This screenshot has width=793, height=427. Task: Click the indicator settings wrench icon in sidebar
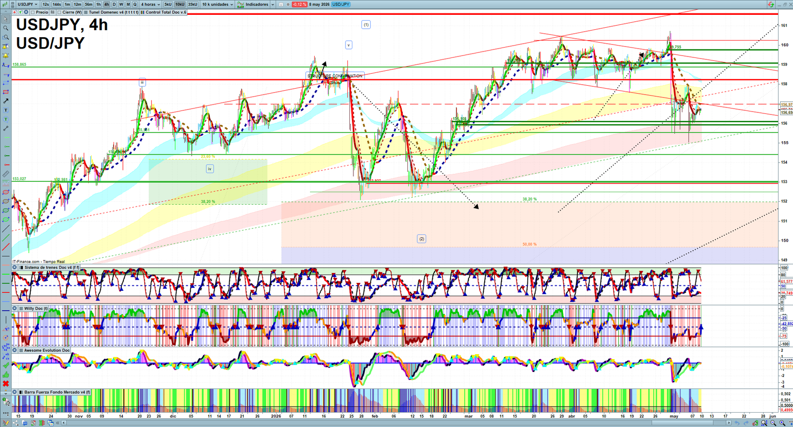6,401
